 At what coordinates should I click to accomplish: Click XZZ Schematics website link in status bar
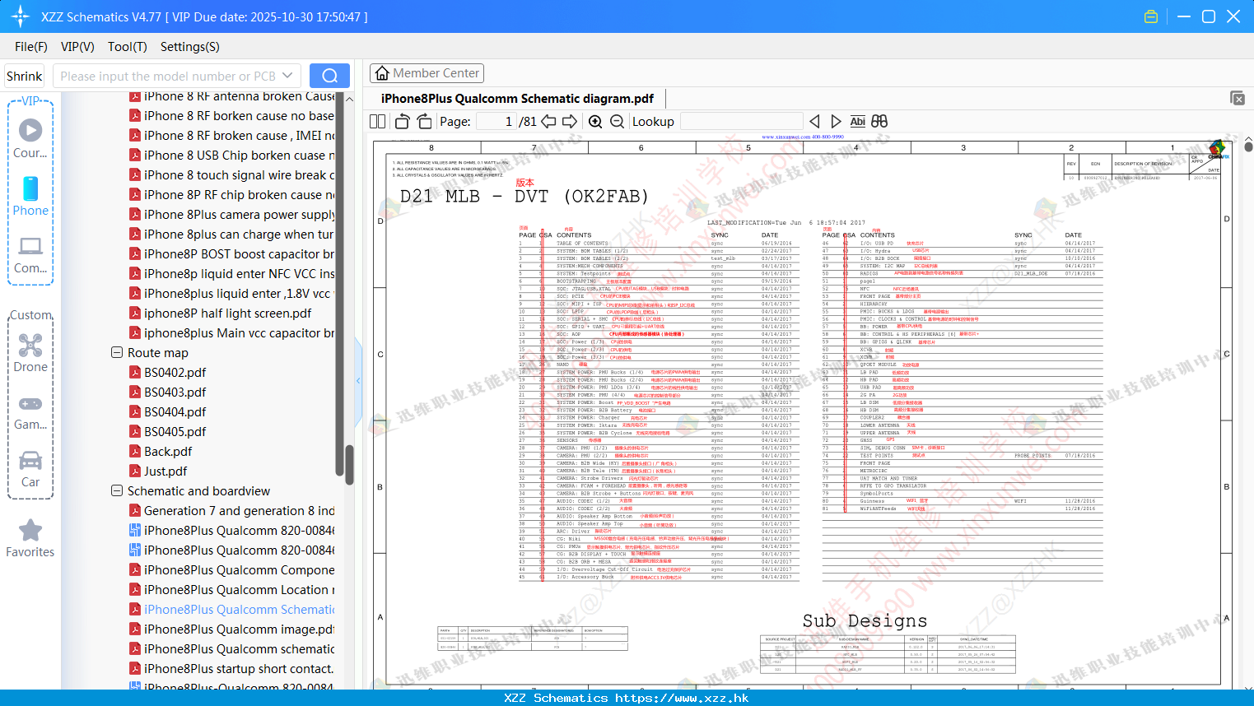[x=627, y=698]
